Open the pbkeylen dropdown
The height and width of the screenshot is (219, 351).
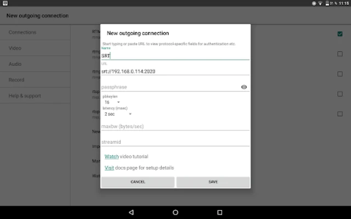(x=112, y=102)
